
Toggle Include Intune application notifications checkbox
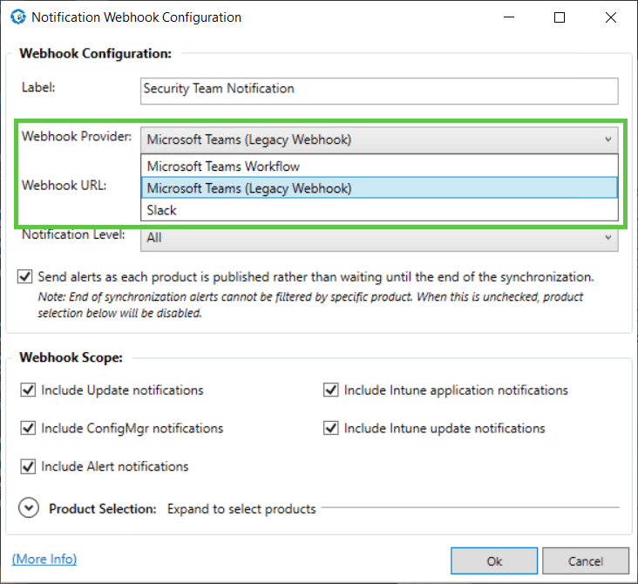tap(331, 390)
